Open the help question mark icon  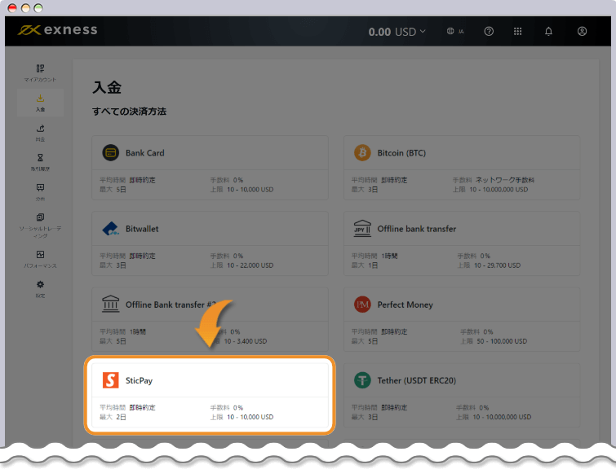[489, 32]
